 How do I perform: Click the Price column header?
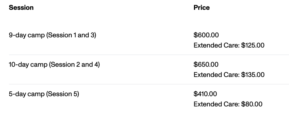[x=201, y=7]
